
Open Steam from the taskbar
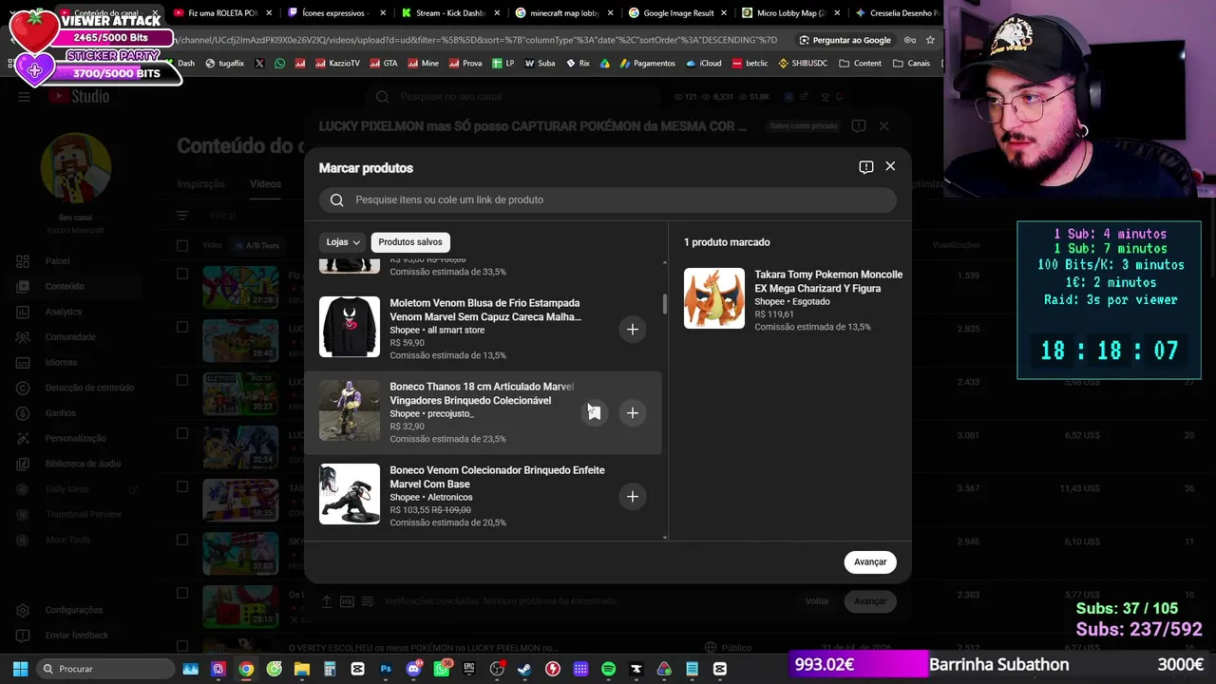point(524,669)
